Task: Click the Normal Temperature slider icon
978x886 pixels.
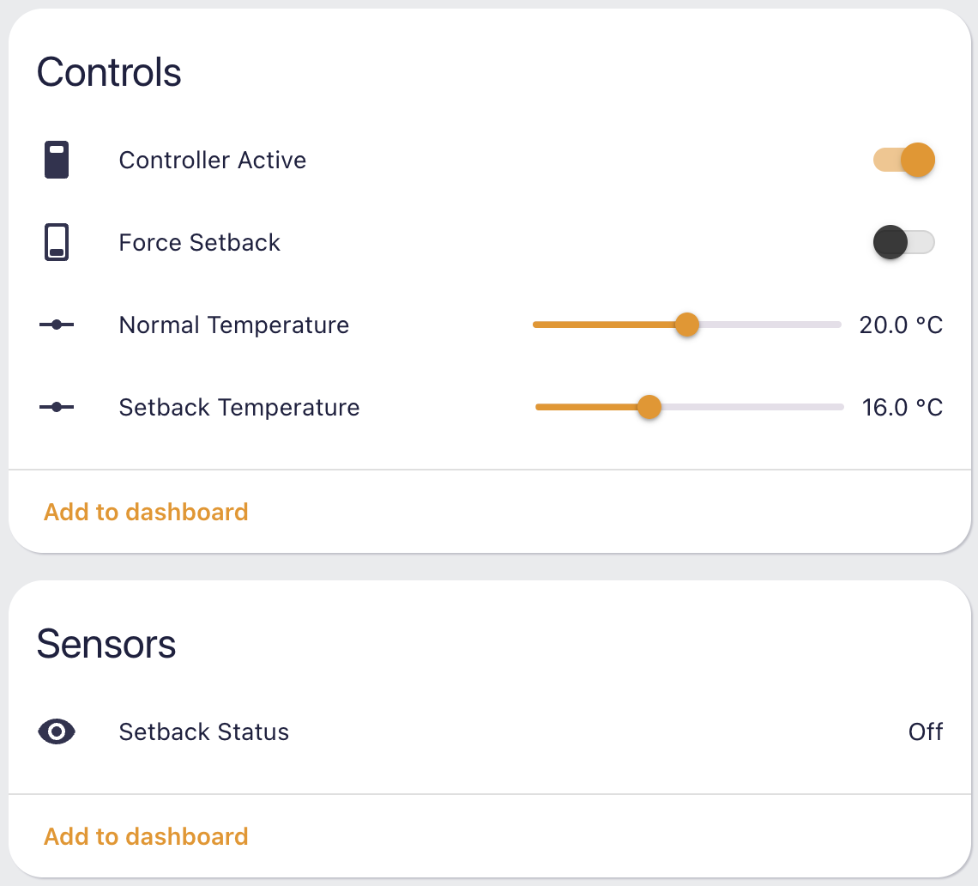Action: [56, 325]
